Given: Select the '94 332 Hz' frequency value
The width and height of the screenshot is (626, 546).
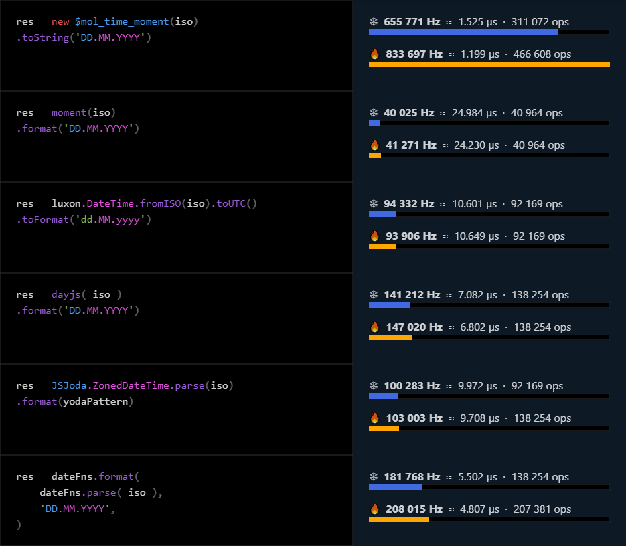Looking at the screenshot, I should coord(409,204).
